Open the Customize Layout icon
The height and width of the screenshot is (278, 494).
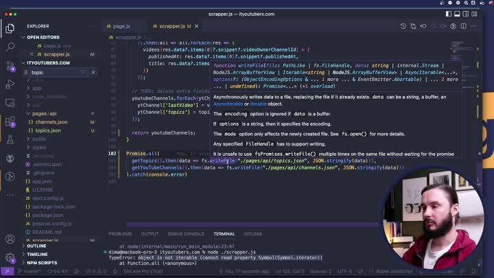[474, 14]
